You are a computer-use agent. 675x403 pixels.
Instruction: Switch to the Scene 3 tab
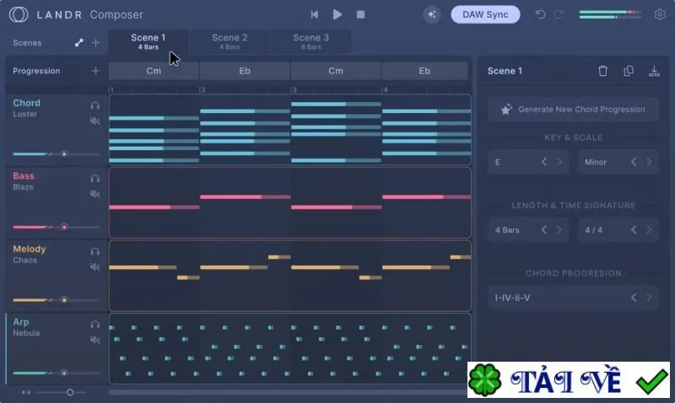click(x=310, y=41)
